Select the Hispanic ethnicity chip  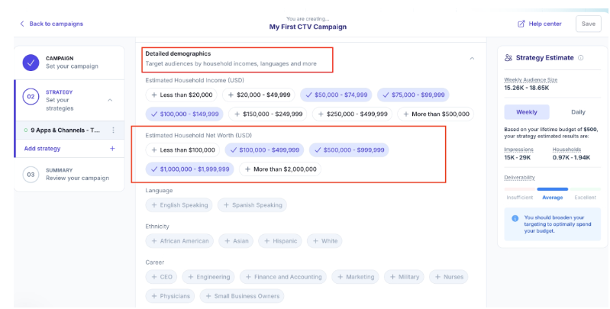[280, 241]
